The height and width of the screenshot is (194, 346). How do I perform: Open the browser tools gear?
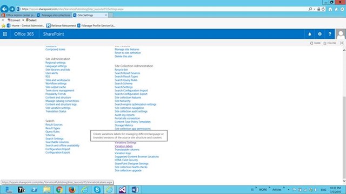click(342, 9)
